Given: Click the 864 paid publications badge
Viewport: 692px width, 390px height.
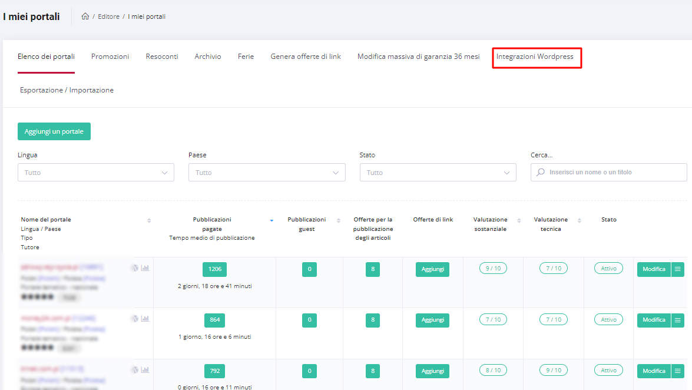Looking at the screenshot, I should tap(215, 320).
